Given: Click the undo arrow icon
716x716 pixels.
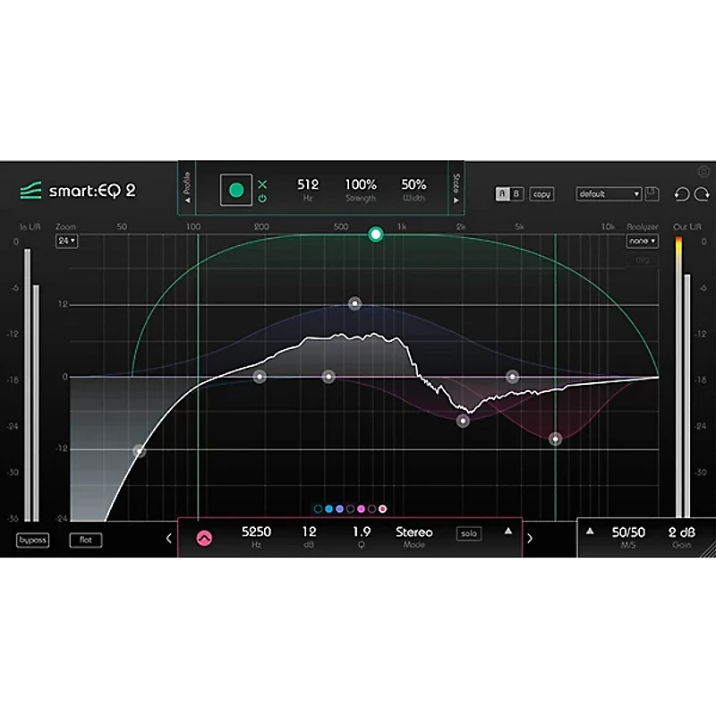Looking at the screenshot, I should [682, 194].
